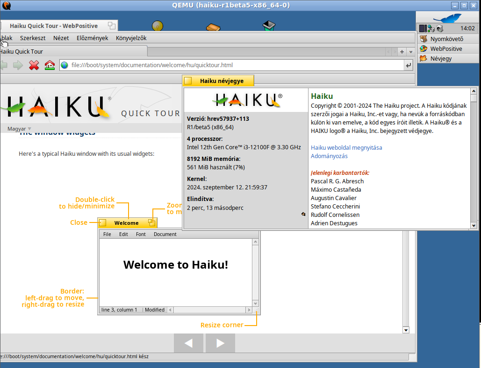Click the scroll up arrow in the About window

(x=474, y=91)
